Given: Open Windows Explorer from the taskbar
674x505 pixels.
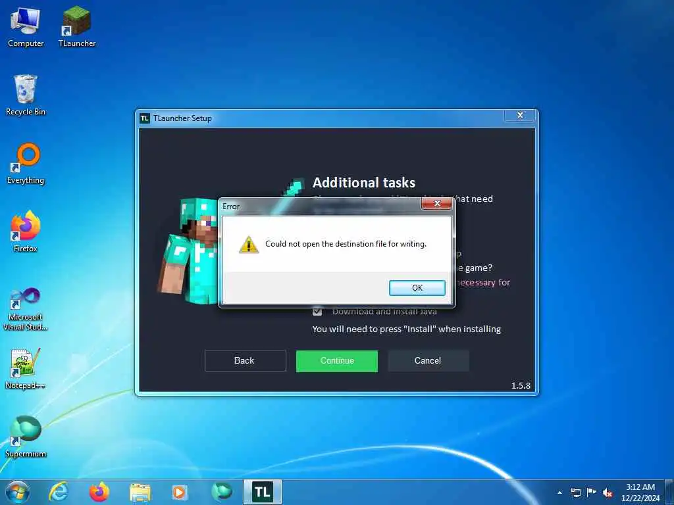Looking at the screenshot, I should tap(140, 493).
